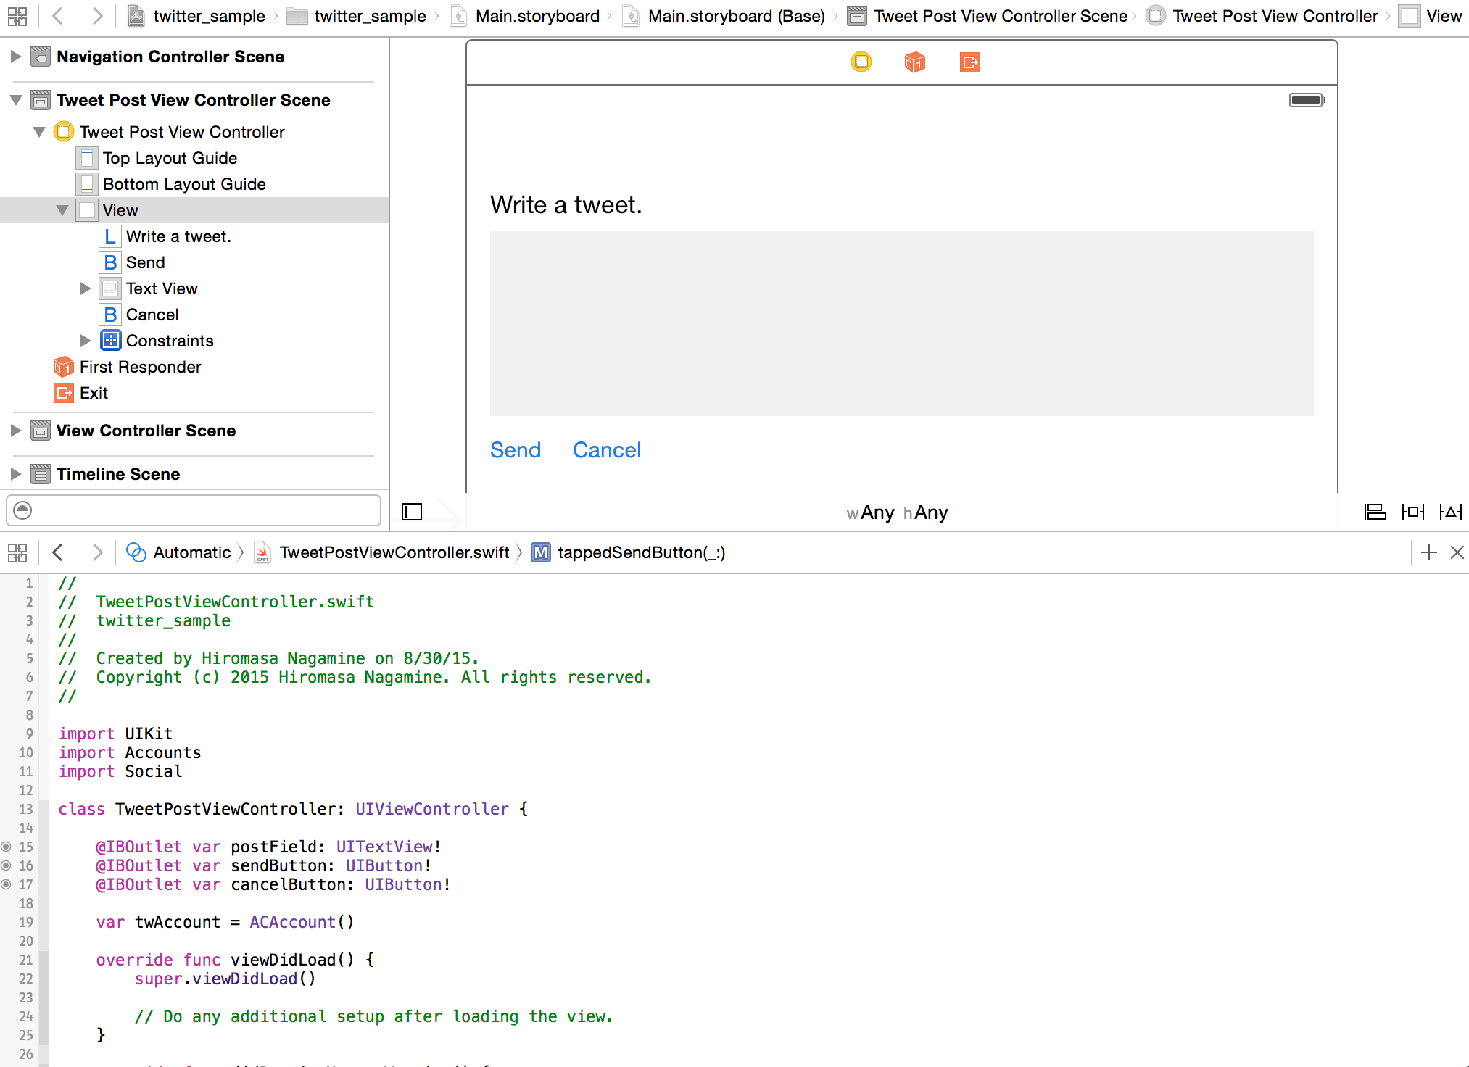Click the connection circle beside cancelButton outlet
The image size is (1469, 1067).
coord(5,884)
